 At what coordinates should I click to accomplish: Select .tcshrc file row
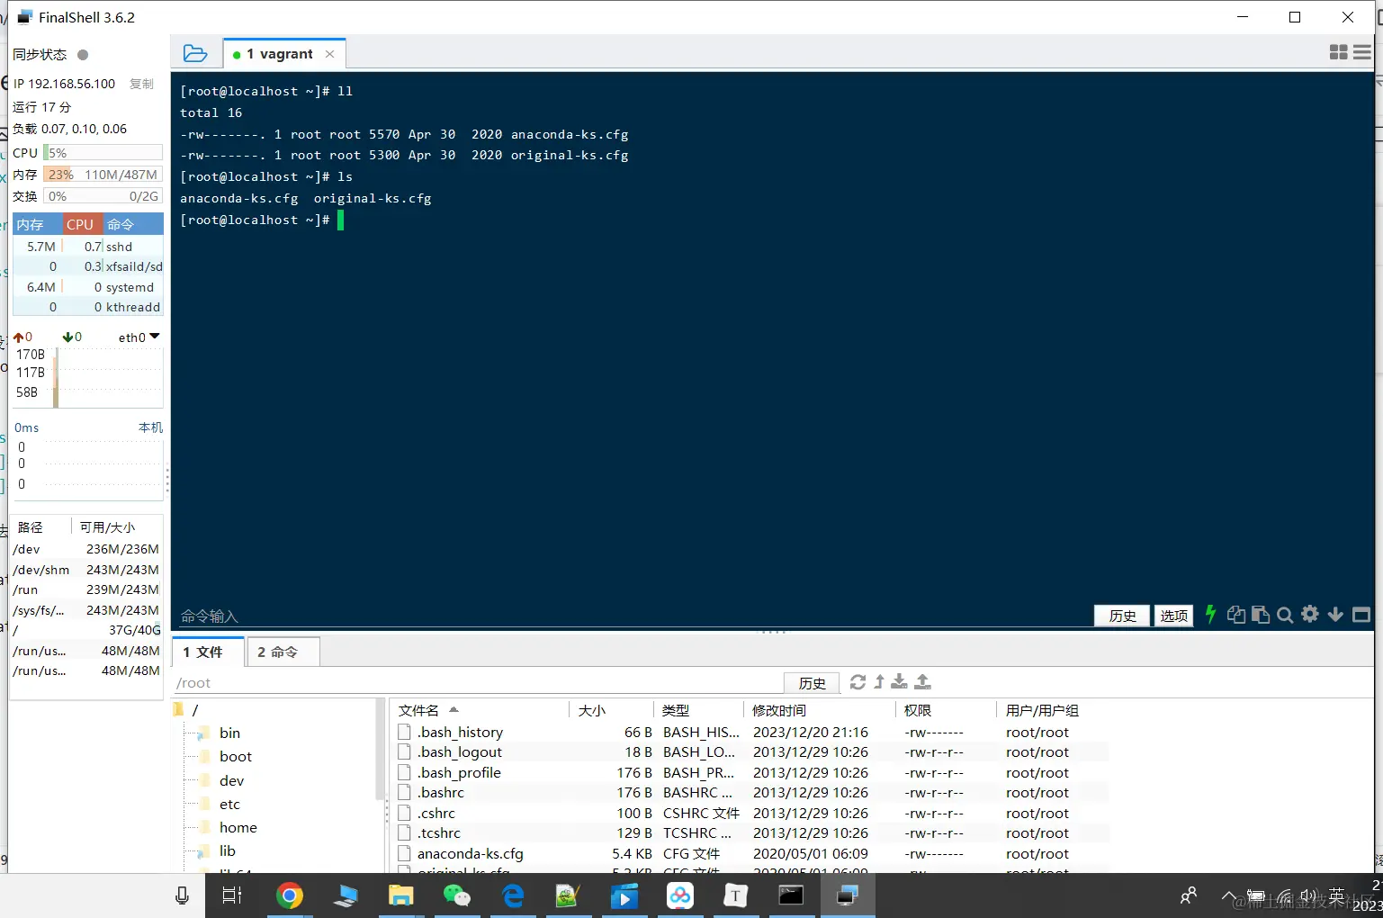point(751,833)
